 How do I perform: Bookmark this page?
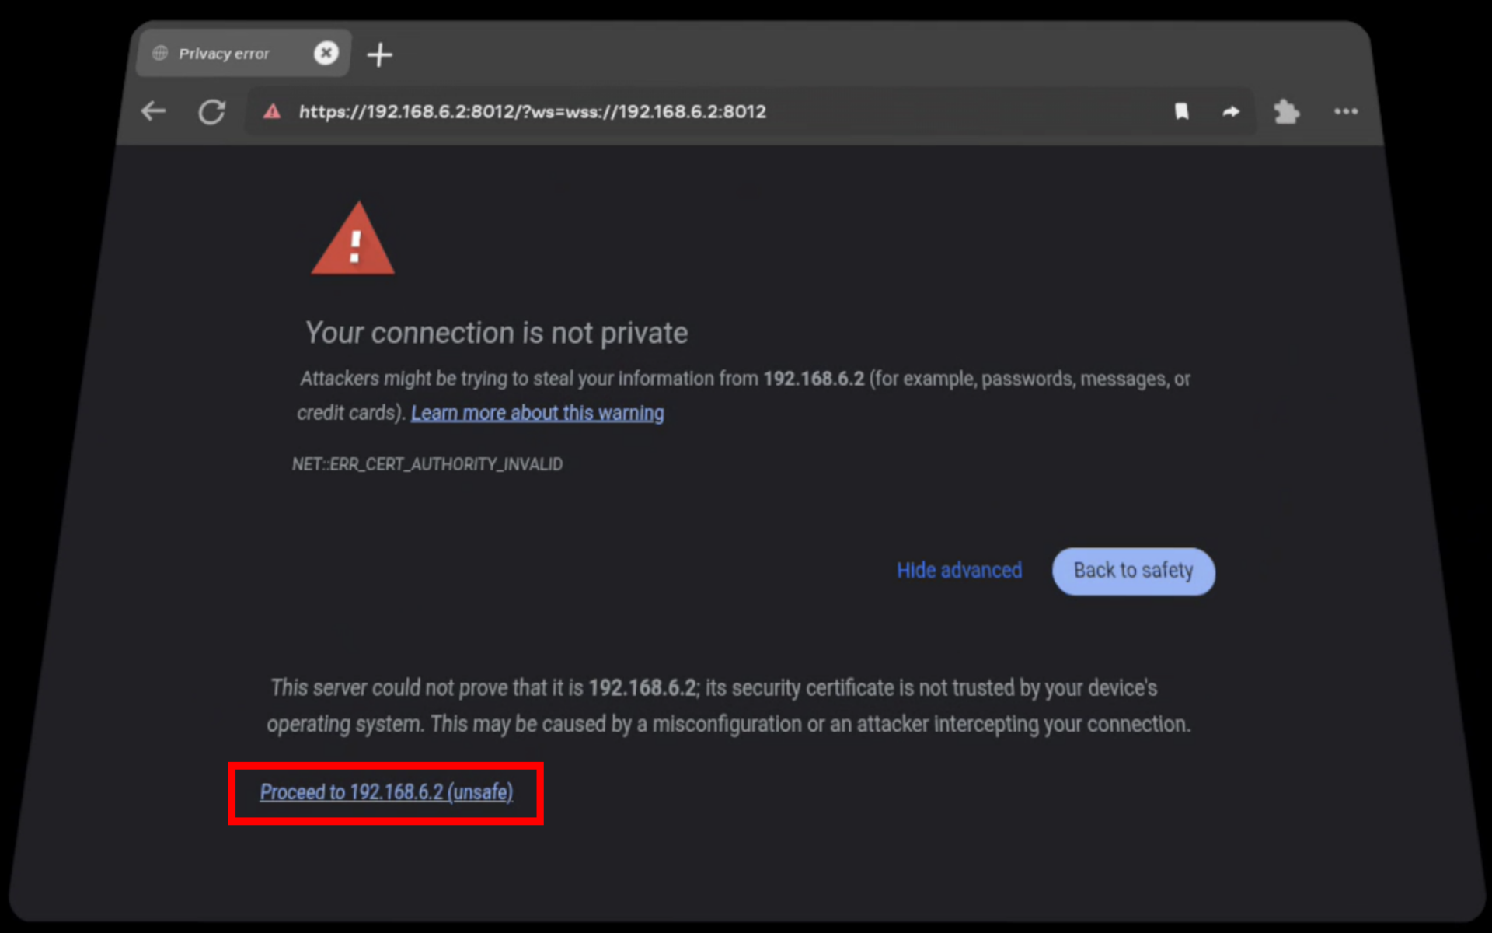point(1181,112)
